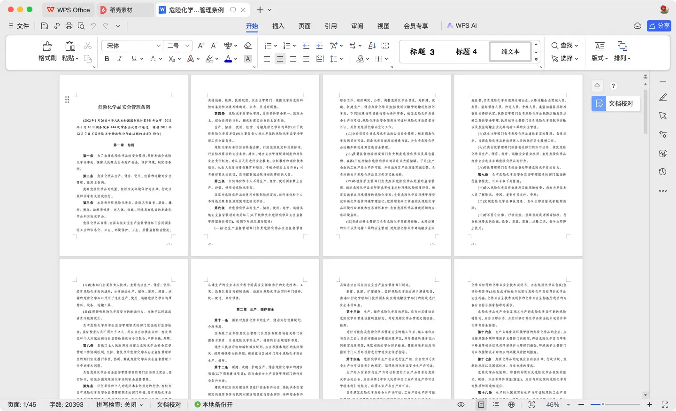Click the Format Painter (格式刷) tool
676x411 pixels.
tap(47, 51)
